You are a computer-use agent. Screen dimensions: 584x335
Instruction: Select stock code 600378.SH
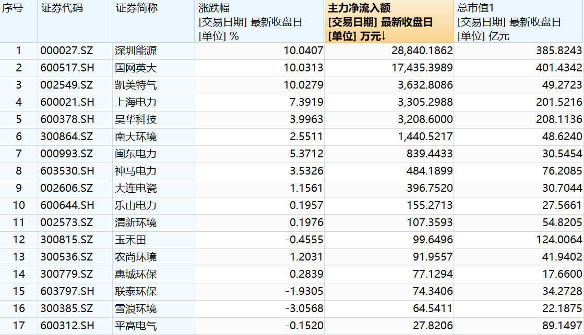[x=67, y=119]
